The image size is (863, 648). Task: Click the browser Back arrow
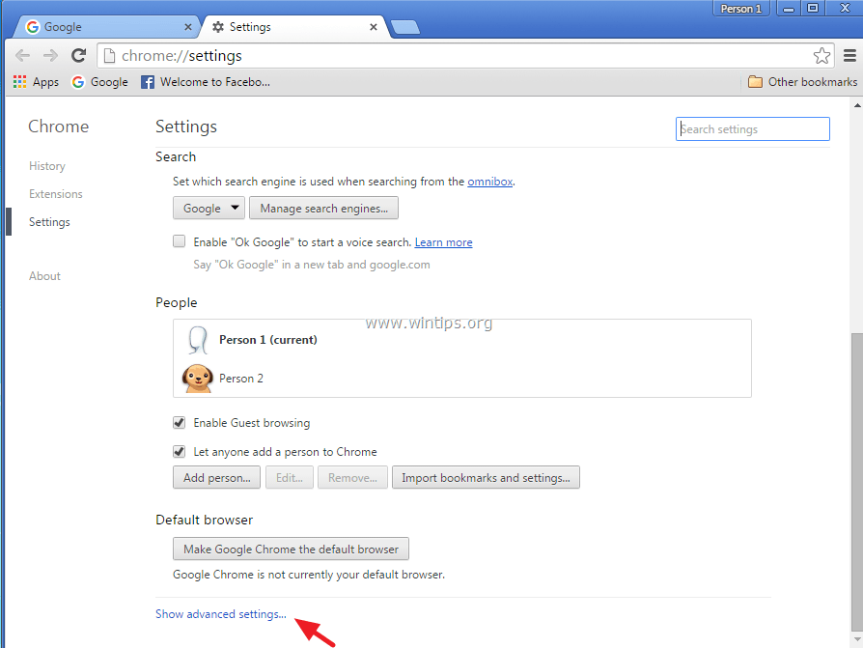[22, 55]
